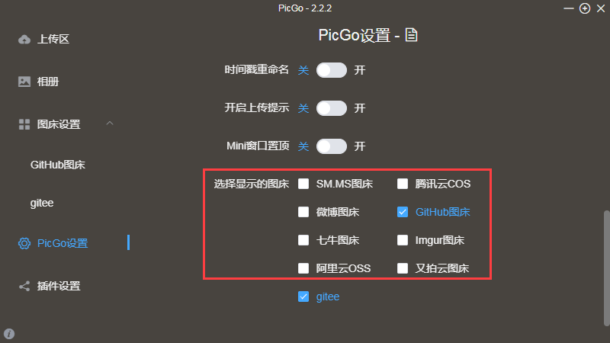Uncheck the gitee checkbox

304,297
